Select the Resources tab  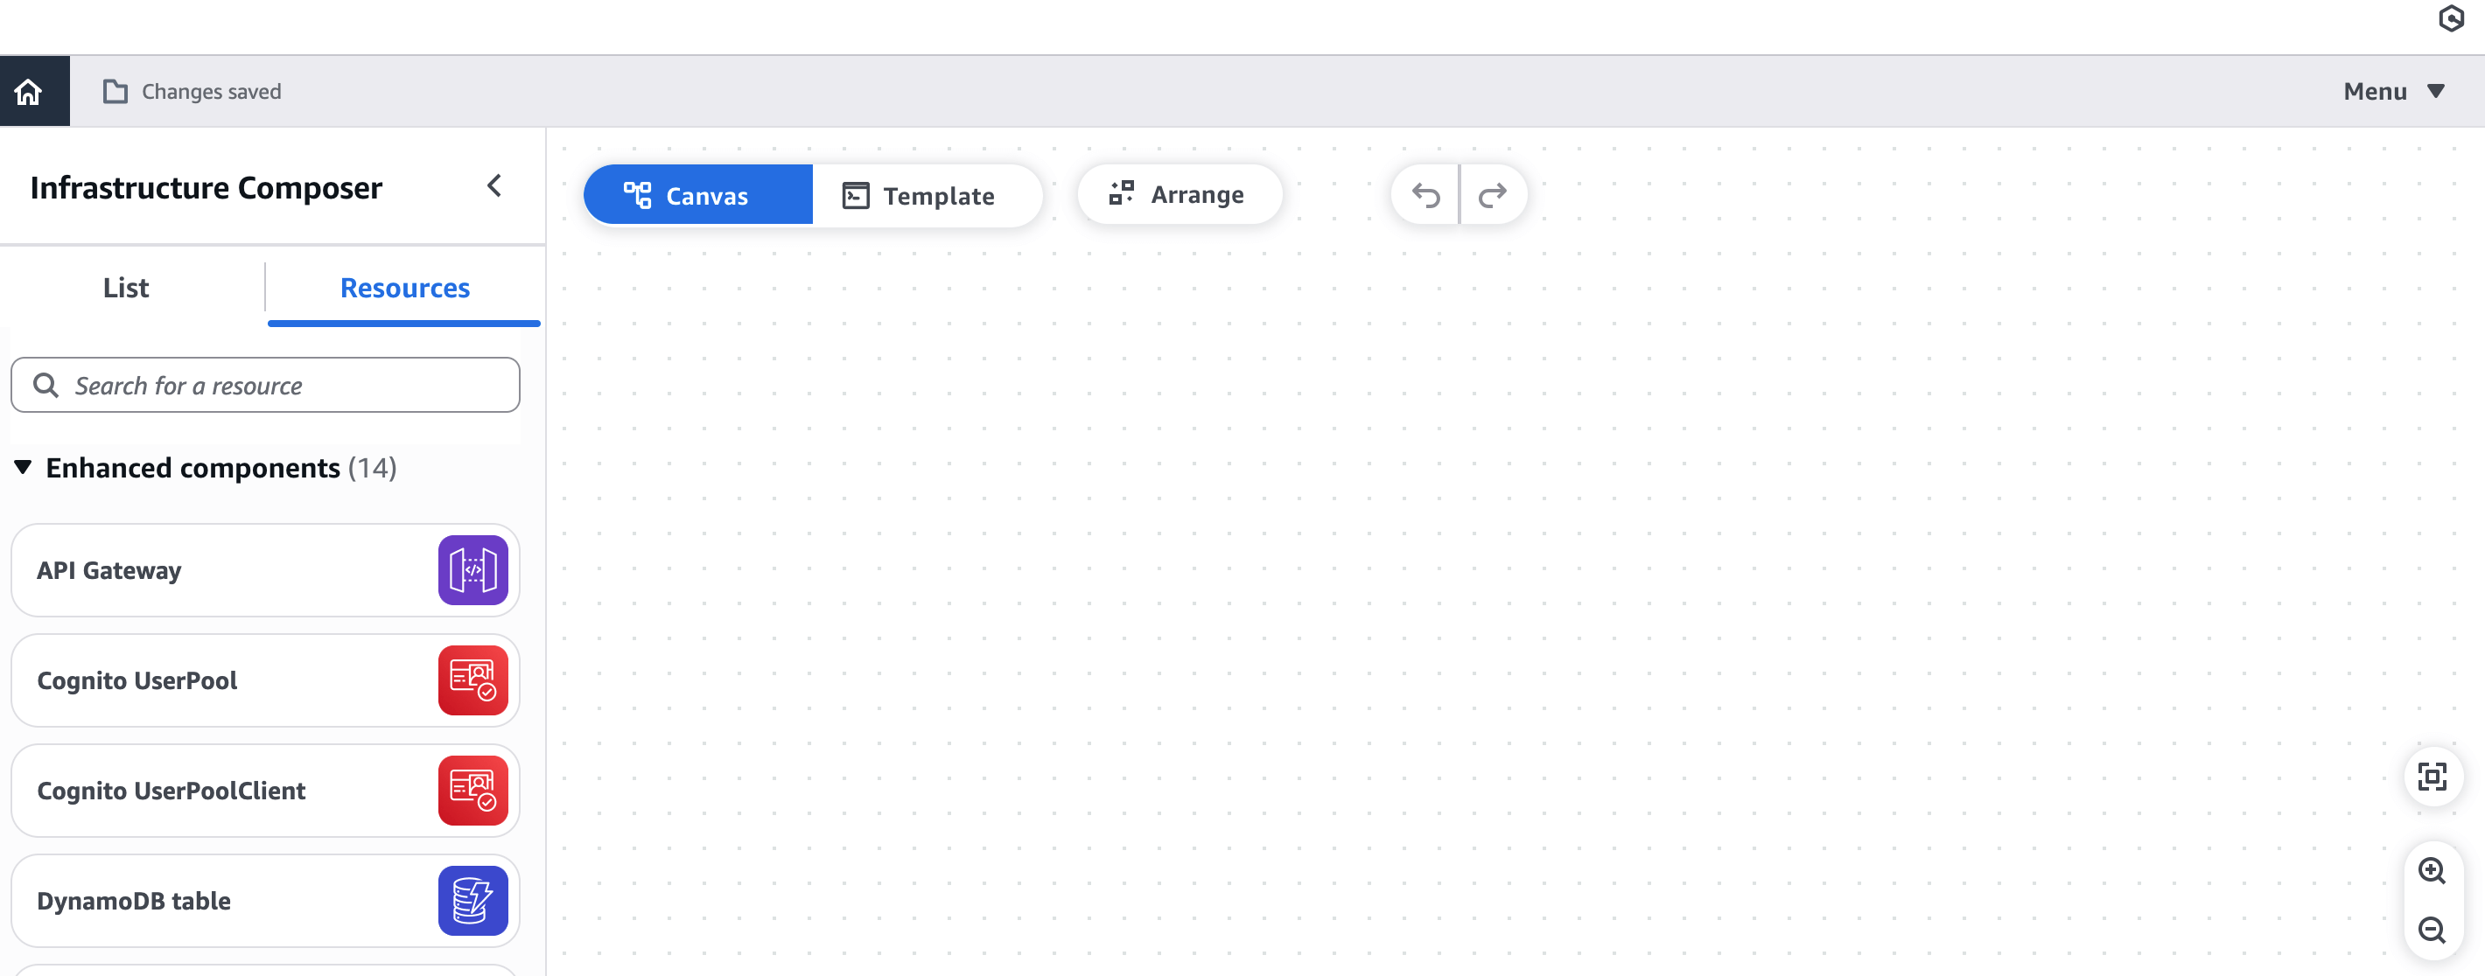tap(404, 288)
